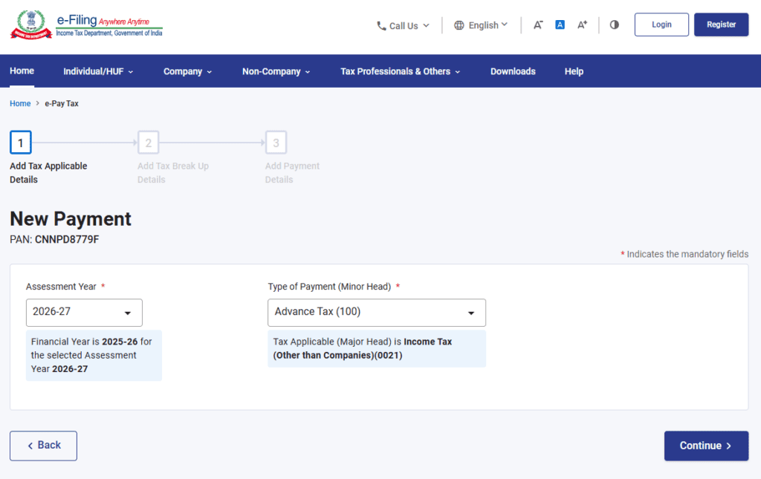The width and height of the screenshot is (761, 479).
Task: Click the Income Tax Department e-Filing logo
Action: coord(86,25)
